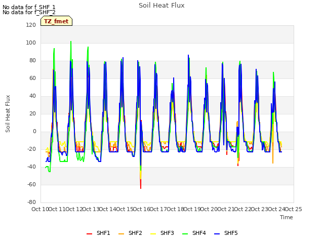Click the Time axis label

pyautogui.click(x=287, y=217)
